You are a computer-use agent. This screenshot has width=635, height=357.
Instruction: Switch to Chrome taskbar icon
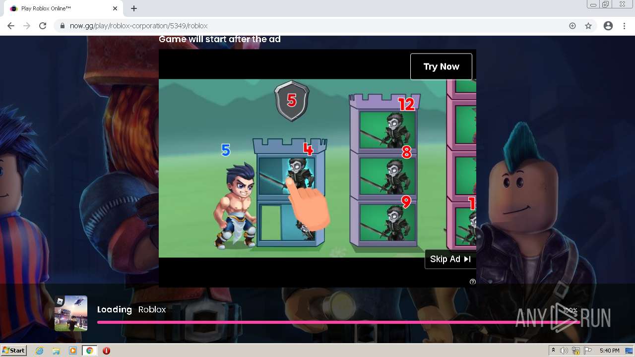click(x=89, y=351)
